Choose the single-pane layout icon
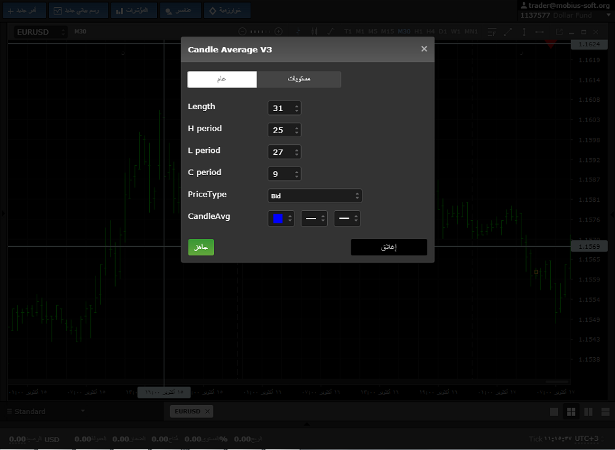Viewport: 615px width, 450px height. [x=554, y=411]
